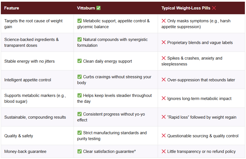Click the green check beside Helps keep levels steadier
Screen dimensions: 246x159
pyautogui.click(x=79, y=96)
